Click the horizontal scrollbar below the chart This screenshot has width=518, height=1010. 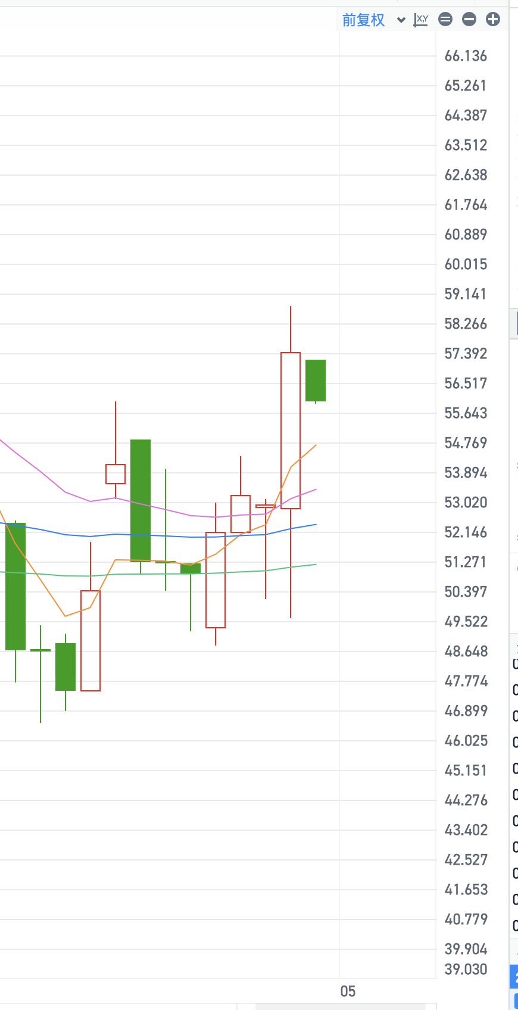[341, 1006]
